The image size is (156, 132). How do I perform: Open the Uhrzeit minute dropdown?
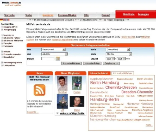tap(121, 59)
